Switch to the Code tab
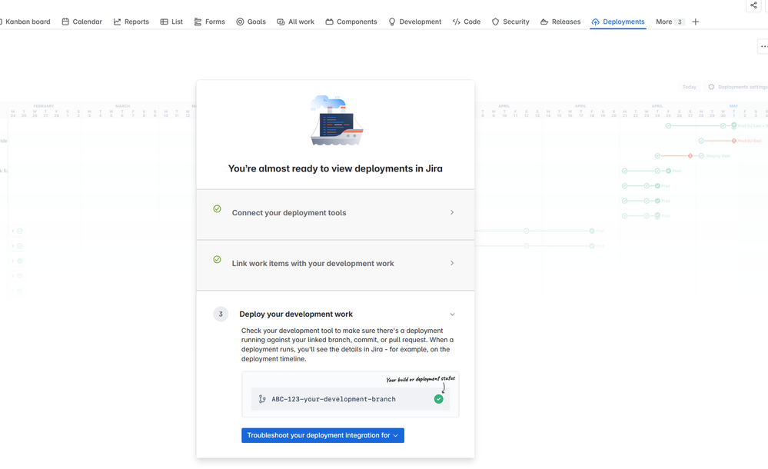The width and height of the screenshot is (768, 469). [467, 22]
